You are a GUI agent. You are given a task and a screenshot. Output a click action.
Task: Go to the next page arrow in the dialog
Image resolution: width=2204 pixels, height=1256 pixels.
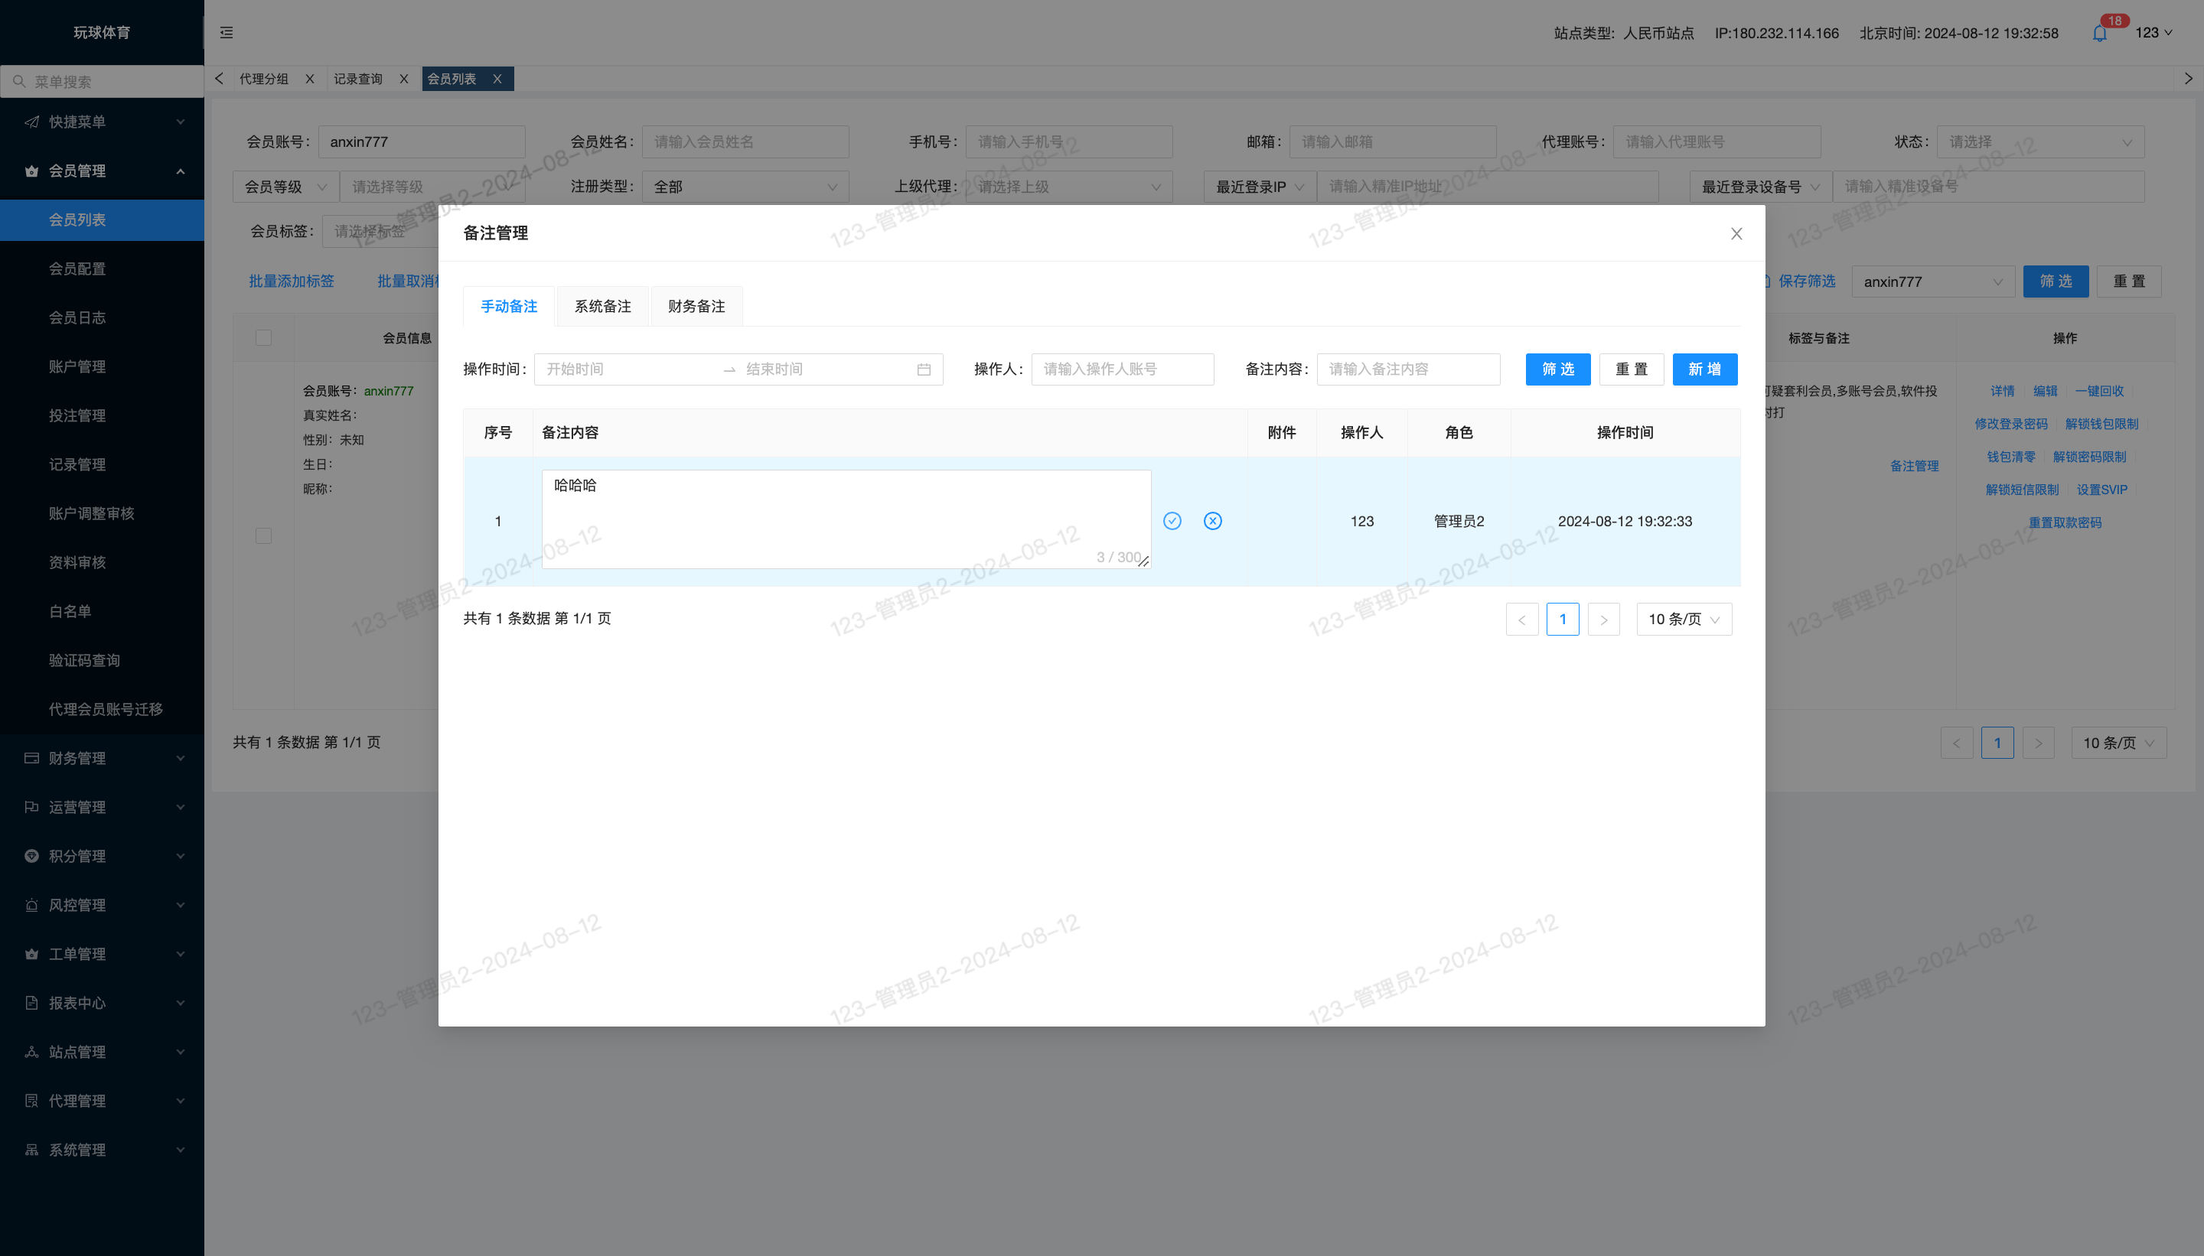pos(1603,620)
